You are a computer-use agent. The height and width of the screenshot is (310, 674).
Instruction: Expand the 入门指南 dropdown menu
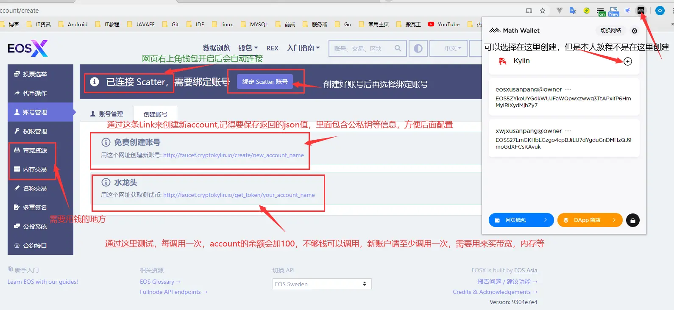(304, 48)
